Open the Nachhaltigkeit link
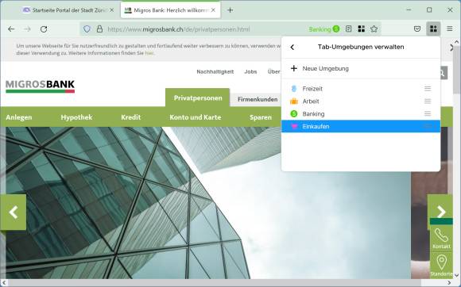 (x=215, y=71)
